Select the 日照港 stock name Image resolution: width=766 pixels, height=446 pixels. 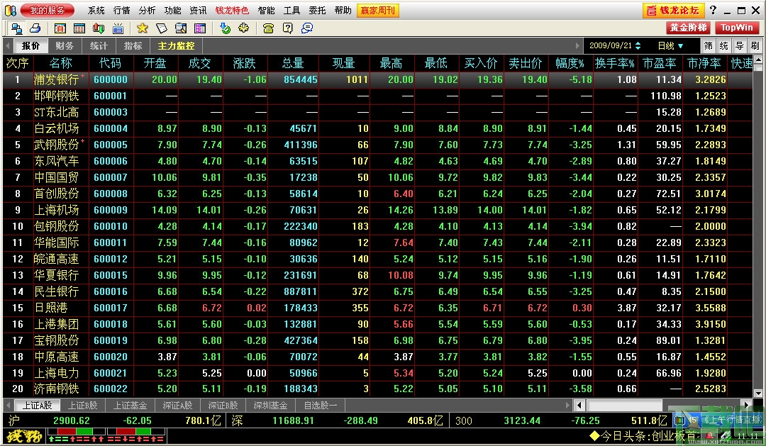(51, 308)
